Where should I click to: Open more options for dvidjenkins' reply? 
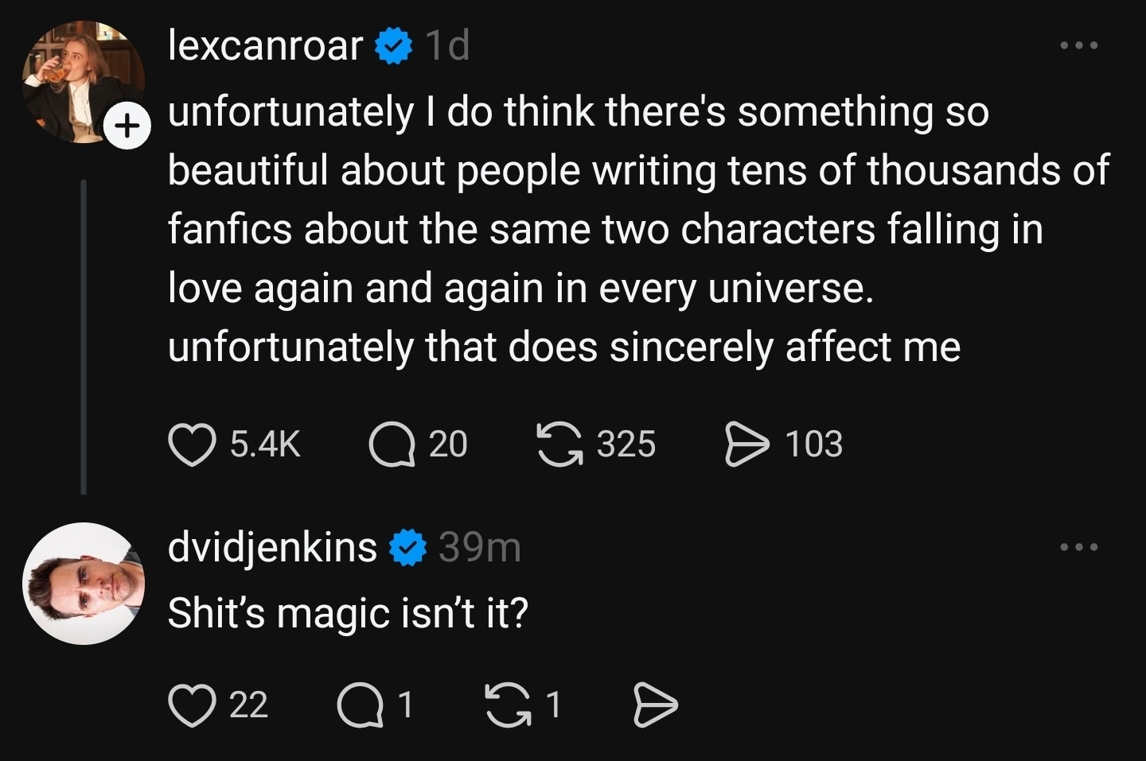[x=1079, y=547]
